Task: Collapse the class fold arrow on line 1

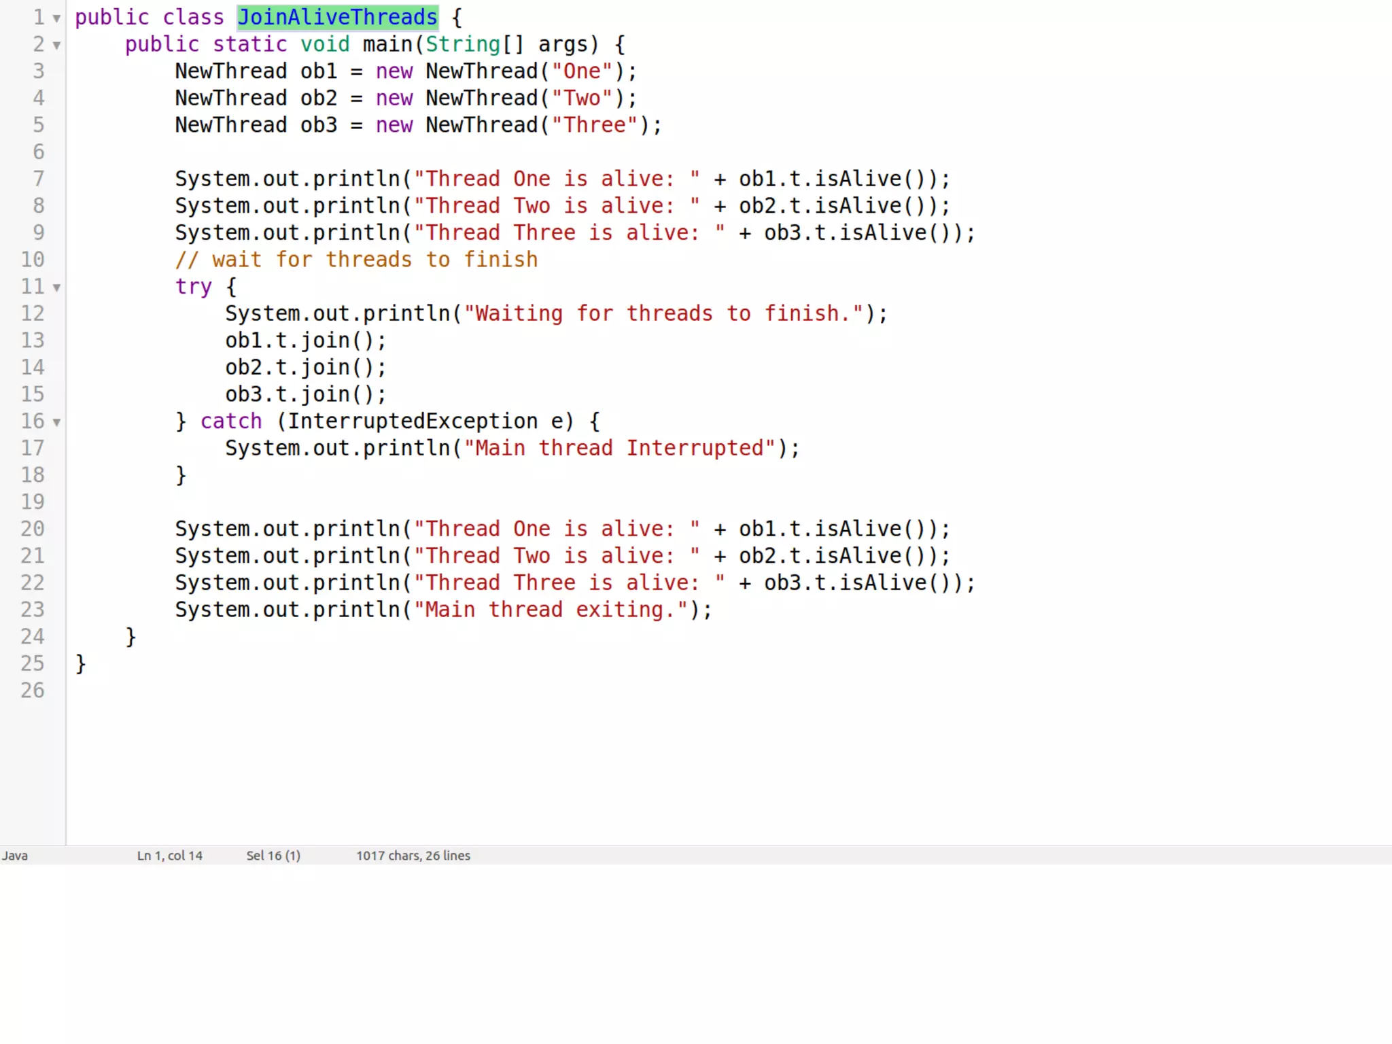Action: pos(57,18)
